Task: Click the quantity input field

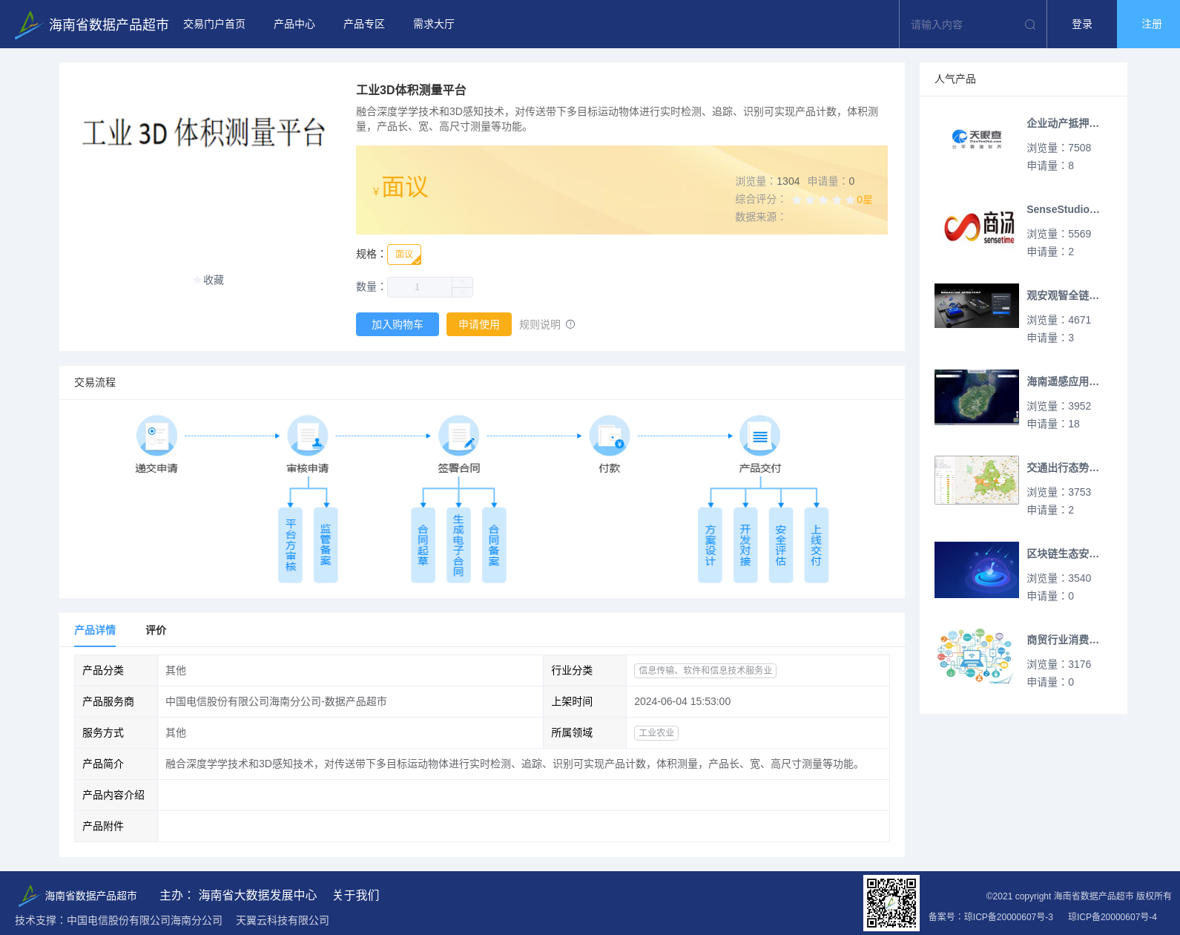Action: (x=420, y=287)
